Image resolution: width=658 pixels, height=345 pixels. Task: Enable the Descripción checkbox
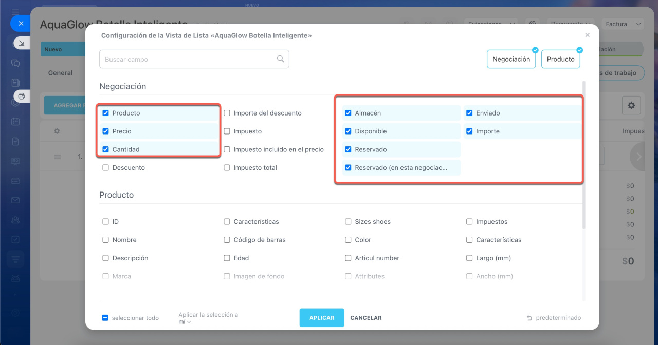point(105,258)
